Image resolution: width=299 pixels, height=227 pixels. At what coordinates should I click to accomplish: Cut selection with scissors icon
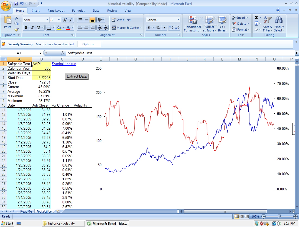(x=17, y=18)
